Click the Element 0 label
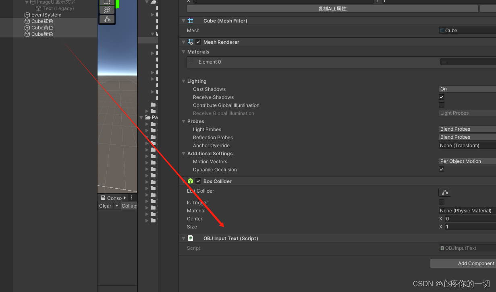This screenshot has width=496, height=292. (210, 62)
